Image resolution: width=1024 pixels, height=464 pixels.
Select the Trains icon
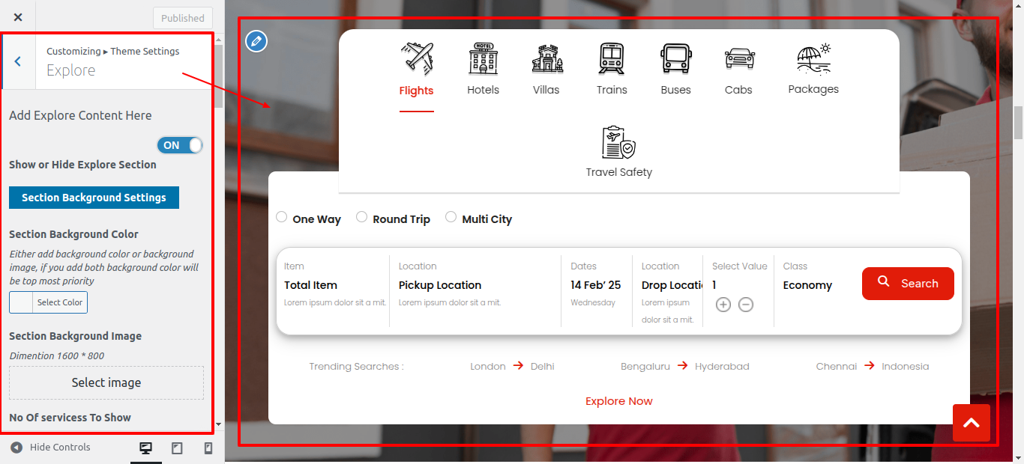tap(612, 59)
